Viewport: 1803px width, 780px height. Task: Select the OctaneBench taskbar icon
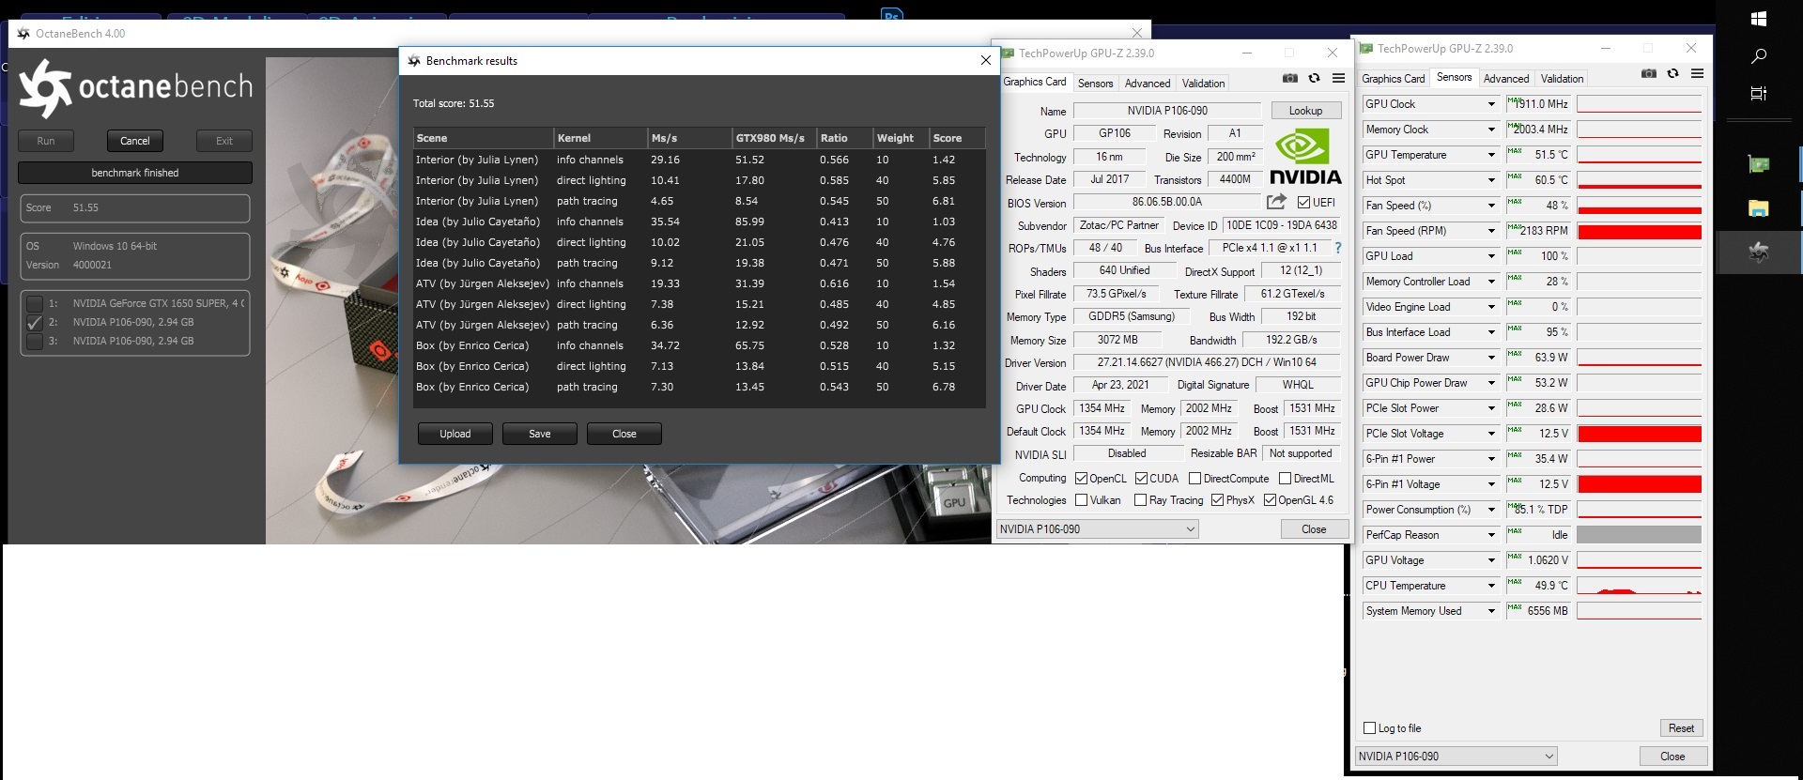click(1759, 252)
